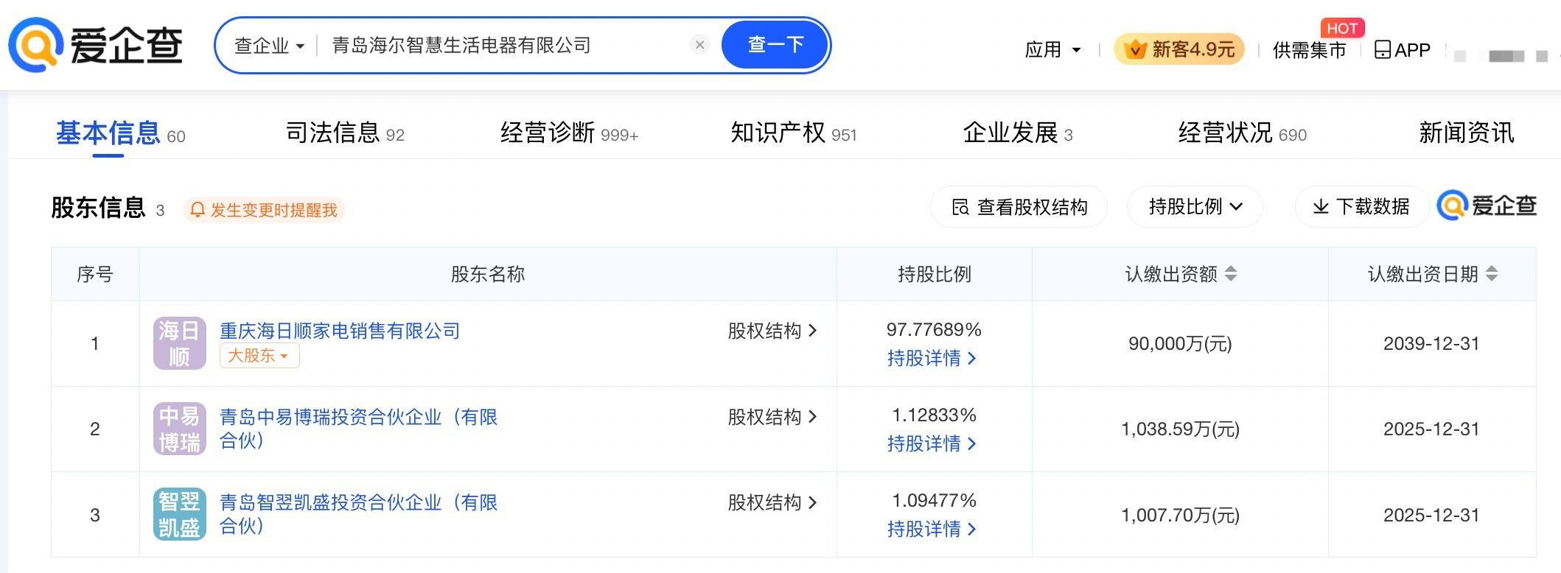
Task: Click the 智翌凯盛 shareholder avatar icon
Action: tap(179, 514)
